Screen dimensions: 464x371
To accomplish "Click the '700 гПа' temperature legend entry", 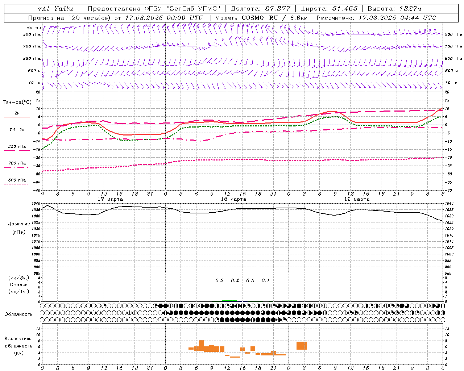I will click(x=17, y=163).
